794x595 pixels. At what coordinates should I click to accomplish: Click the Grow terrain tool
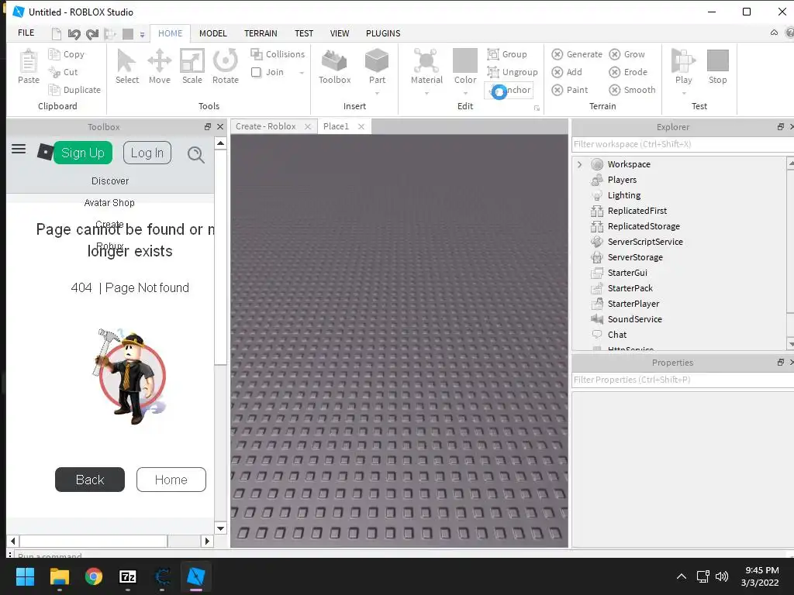(x=627, y=54)
